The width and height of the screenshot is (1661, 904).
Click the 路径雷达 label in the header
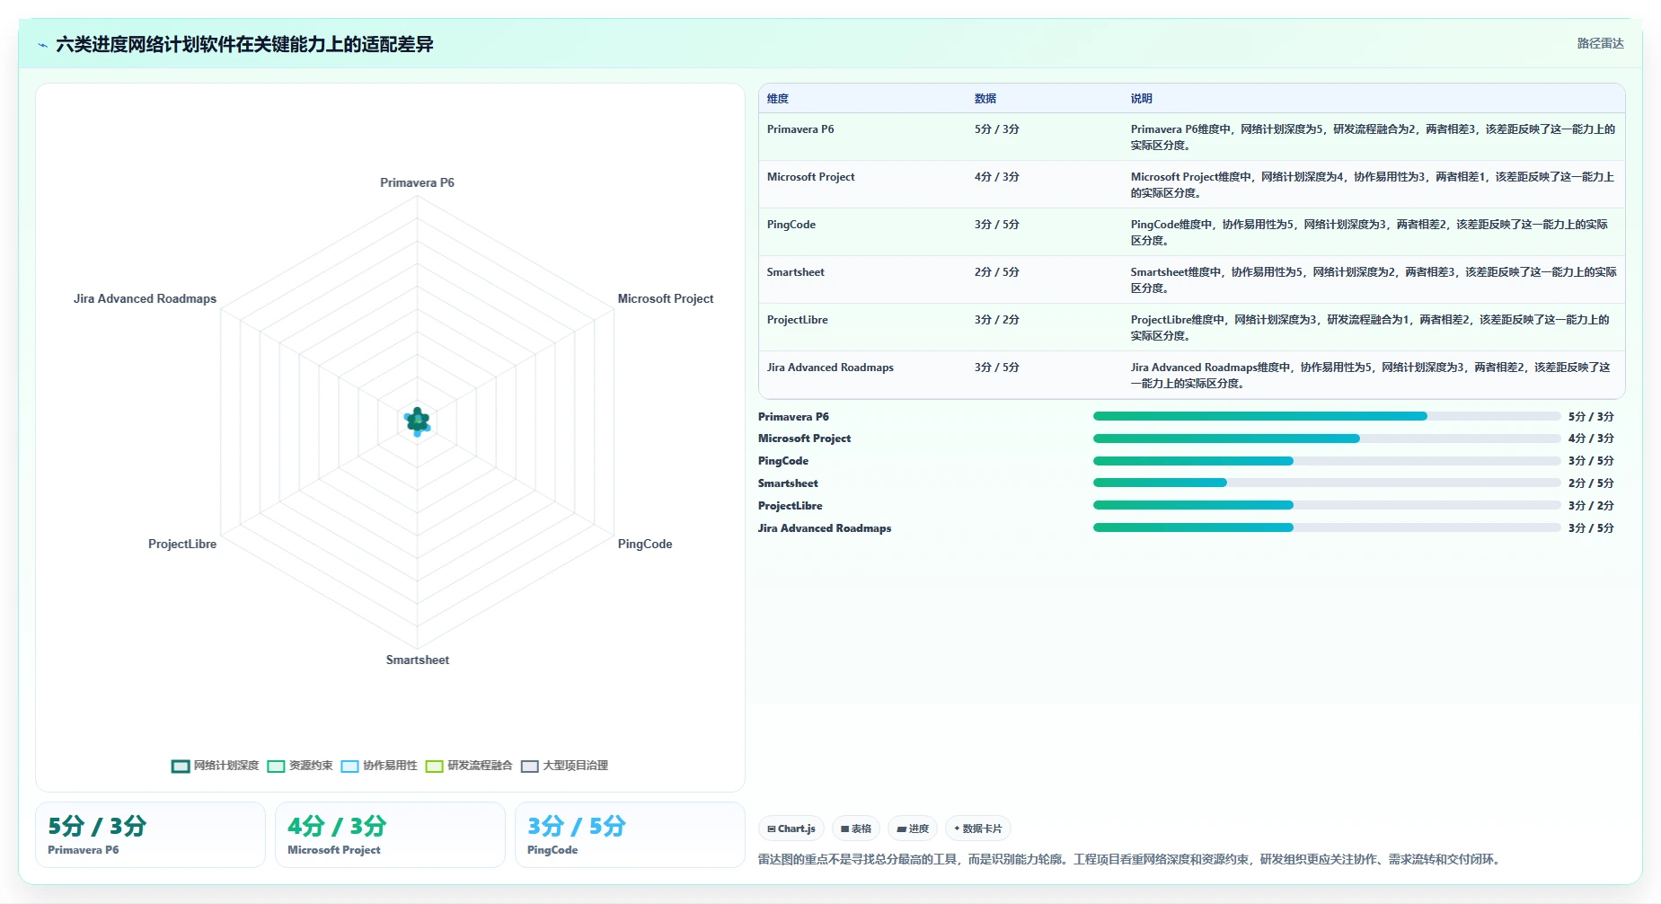1600,43
